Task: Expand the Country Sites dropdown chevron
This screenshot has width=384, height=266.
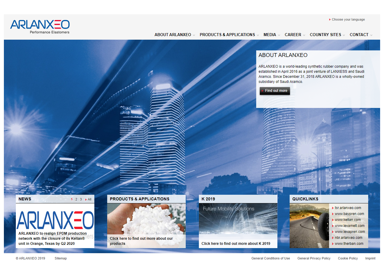Action: 344,35
